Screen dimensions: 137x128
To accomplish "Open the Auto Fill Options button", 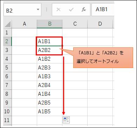I will point(66,120).
